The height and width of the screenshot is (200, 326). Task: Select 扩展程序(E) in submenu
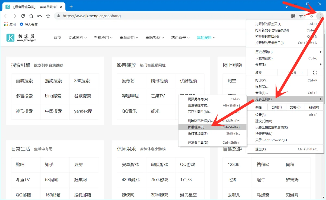coord(212,127)
